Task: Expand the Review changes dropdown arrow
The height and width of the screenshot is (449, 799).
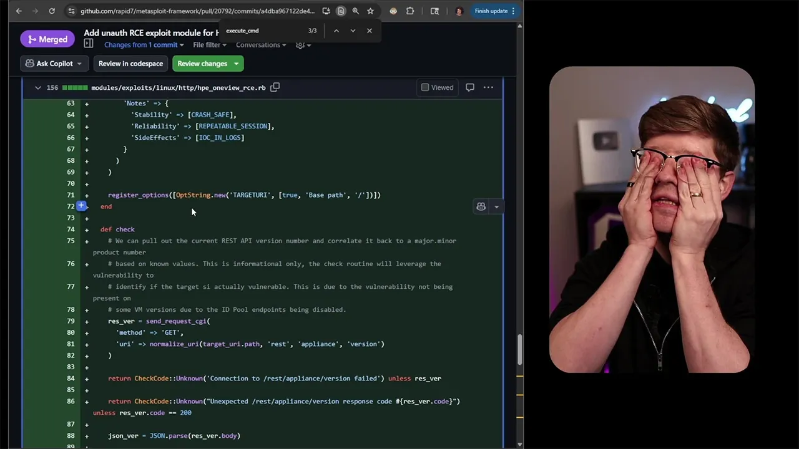Action: coord(236,64)
